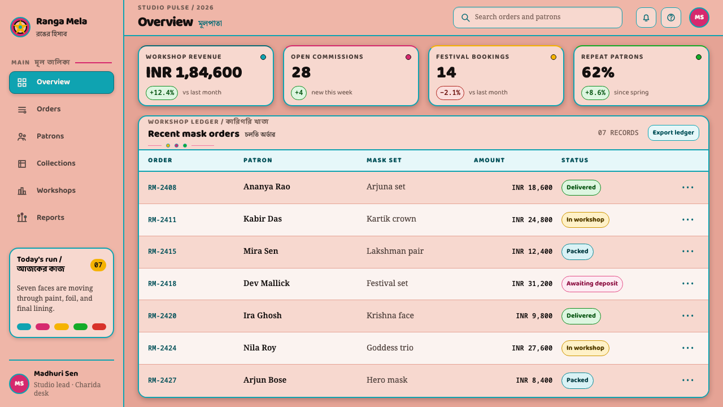Click the red pill in Today's run card
Screen dimensions: 723x407
(99, 327)
